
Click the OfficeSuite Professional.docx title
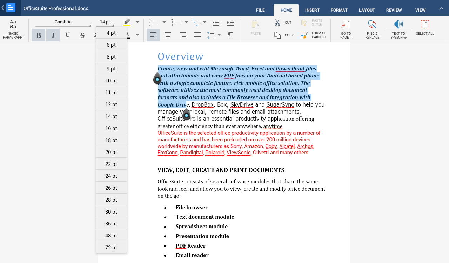pyautogui.click(x=56, y=8)
